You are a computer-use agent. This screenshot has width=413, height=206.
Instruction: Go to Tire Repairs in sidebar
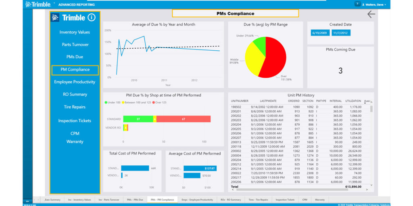coord(75,107)
